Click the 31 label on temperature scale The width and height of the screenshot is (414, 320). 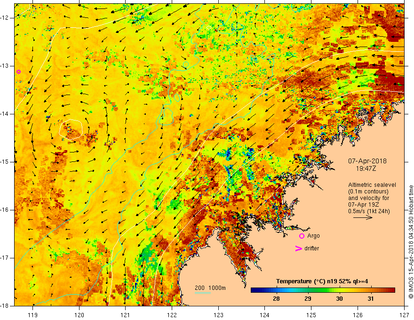coord(371,299)
